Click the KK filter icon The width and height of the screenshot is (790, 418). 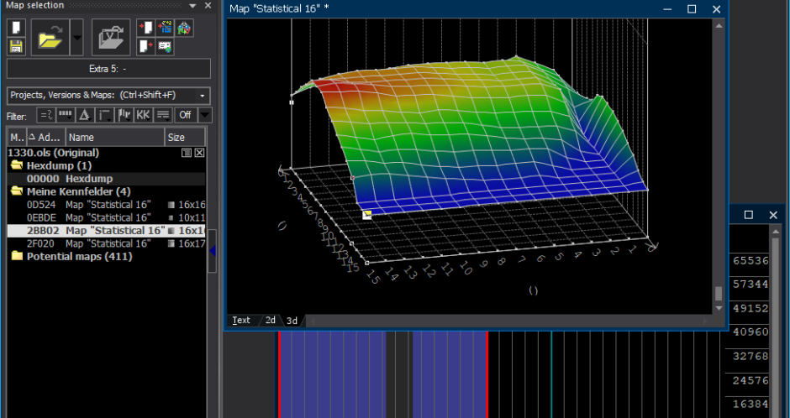(x=144, y=115)
